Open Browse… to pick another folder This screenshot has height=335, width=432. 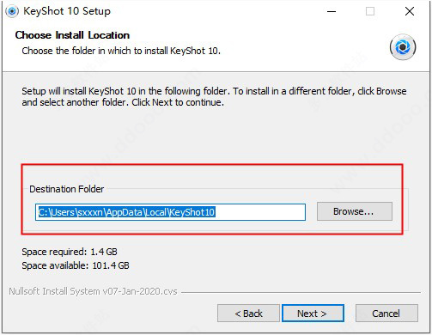click(355, 211)
